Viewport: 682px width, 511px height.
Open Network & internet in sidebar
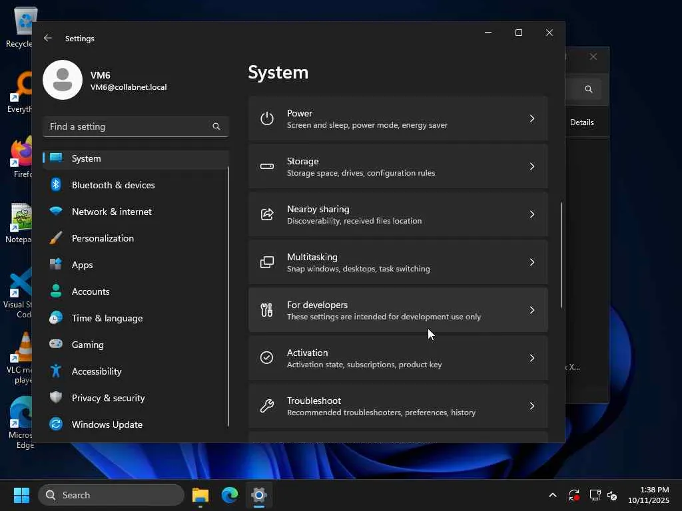coord(111,212)
